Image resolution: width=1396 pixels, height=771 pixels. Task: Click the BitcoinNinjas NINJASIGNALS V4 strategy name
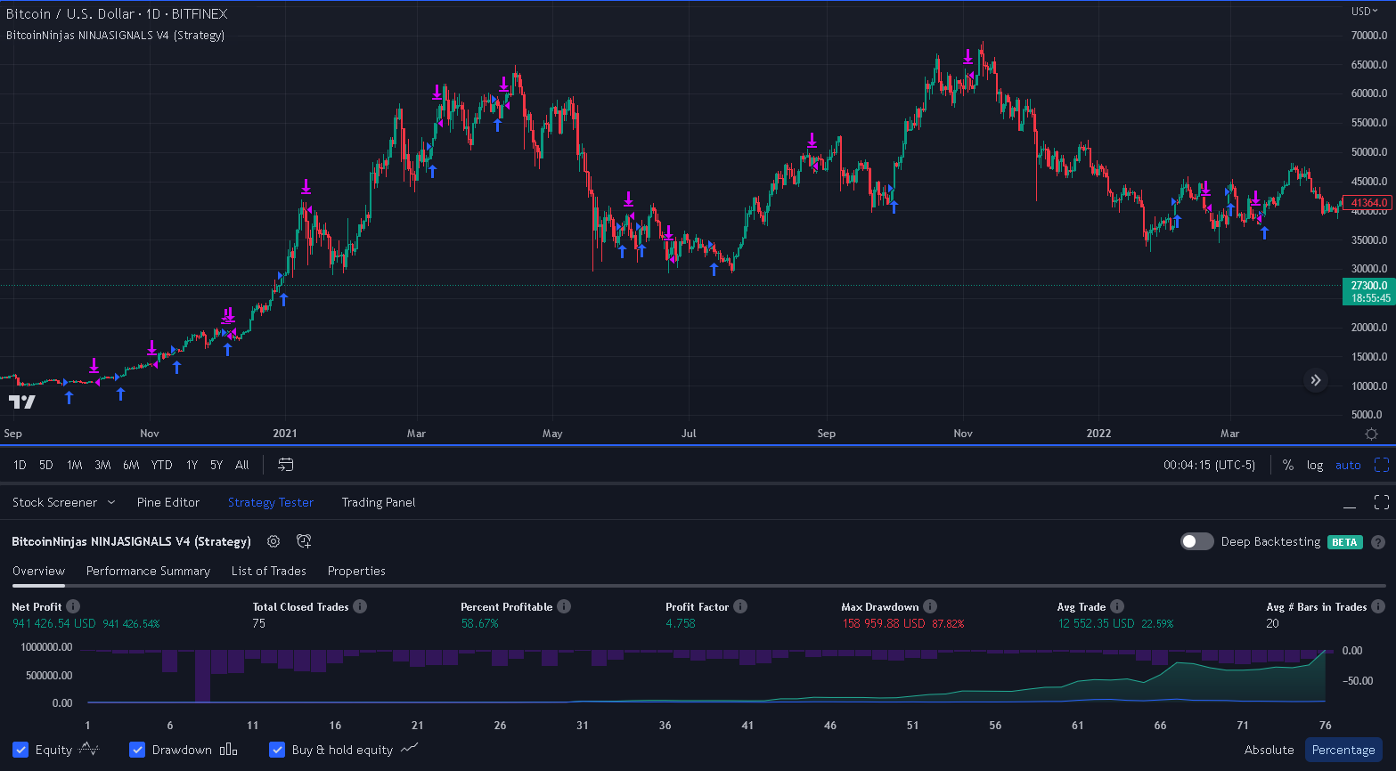[x=132, y=541]
